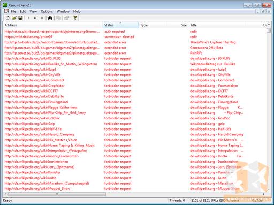
Task: Select the Harold_Camping address row
Action: pos(39,134)
